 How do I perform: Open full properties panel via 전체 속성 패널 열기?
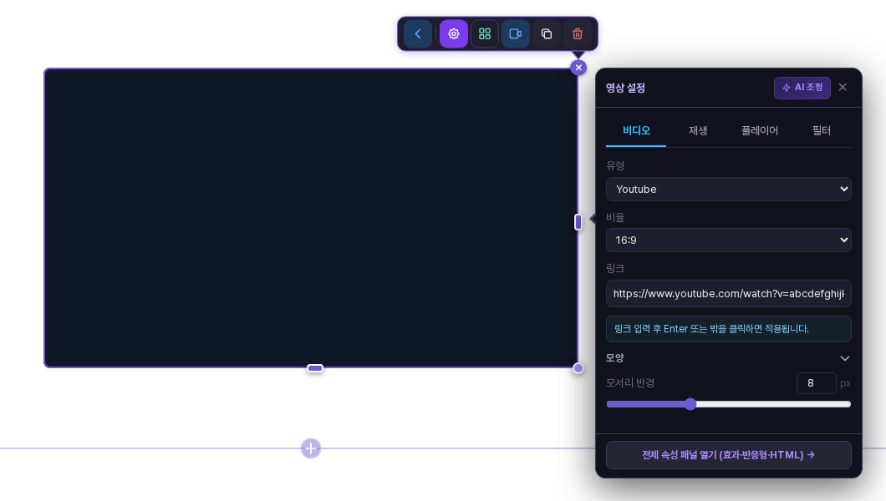pyautogui.click(x=729, y=455)
